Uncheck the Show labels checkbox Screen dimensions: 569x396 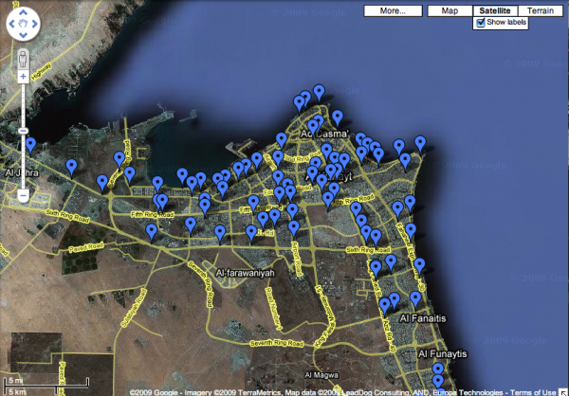[481, 23]
